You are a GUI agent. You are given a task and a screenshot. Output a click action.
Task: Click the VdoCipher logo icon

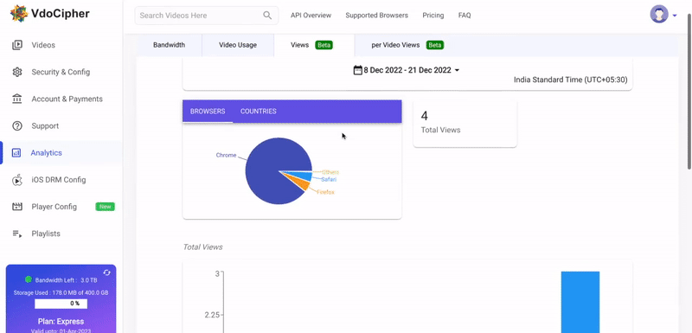(x=19, y=14)
